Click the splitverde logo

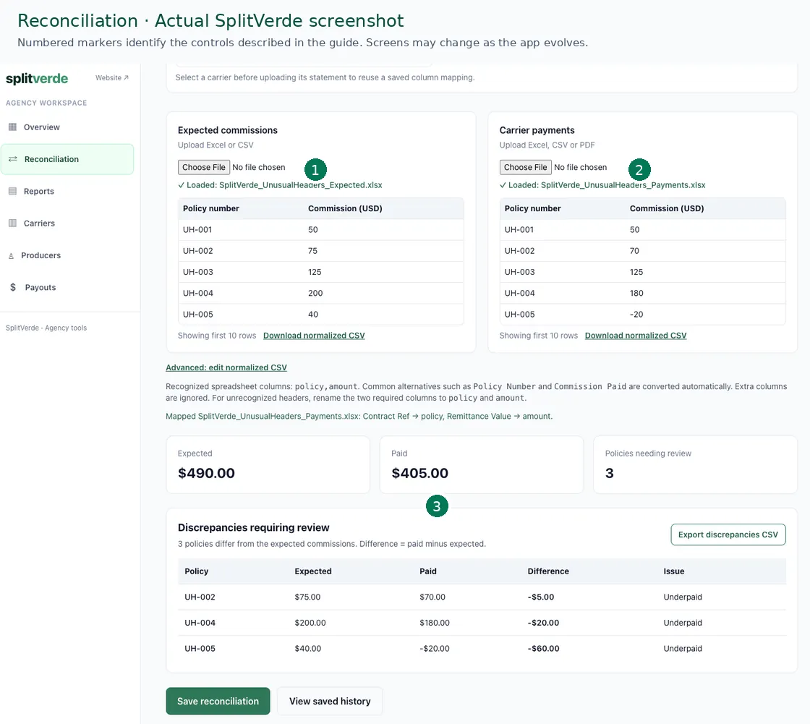(37, 79)
